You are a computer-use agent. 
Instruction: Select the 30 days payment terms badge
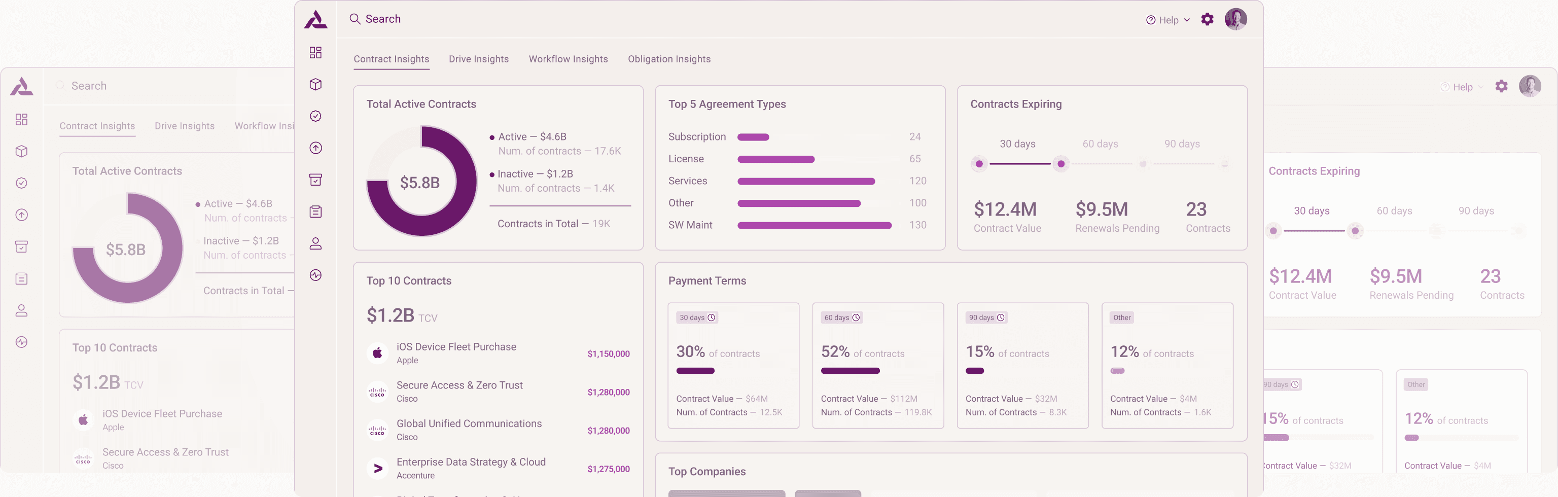coord(697,317)
